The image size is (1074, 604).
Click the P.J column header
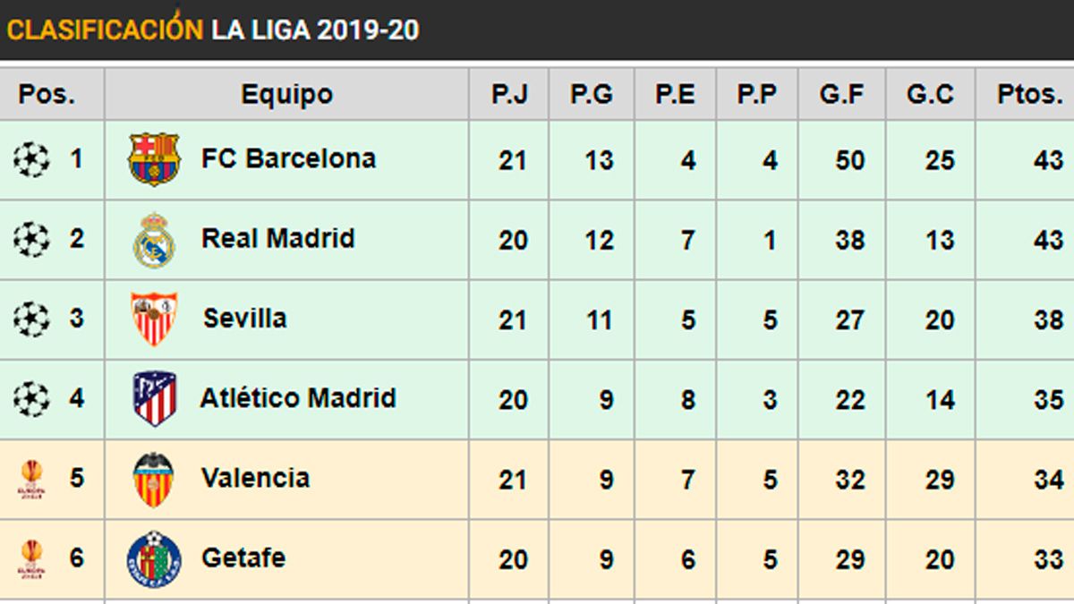[x=509, y=94]
